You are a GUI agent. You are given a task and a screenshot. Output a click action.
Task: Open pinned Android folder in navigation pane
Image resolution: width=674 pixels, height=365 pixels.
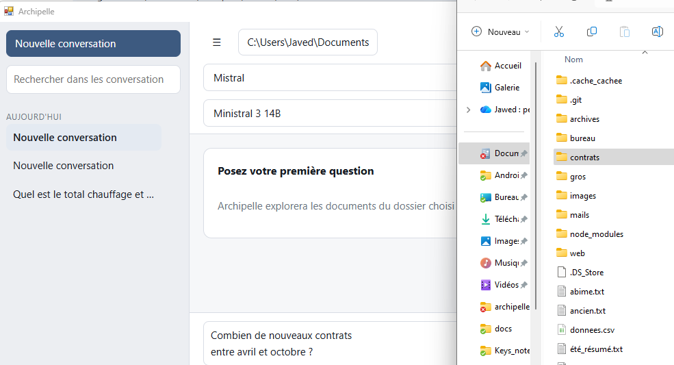[x=504, y=175]
